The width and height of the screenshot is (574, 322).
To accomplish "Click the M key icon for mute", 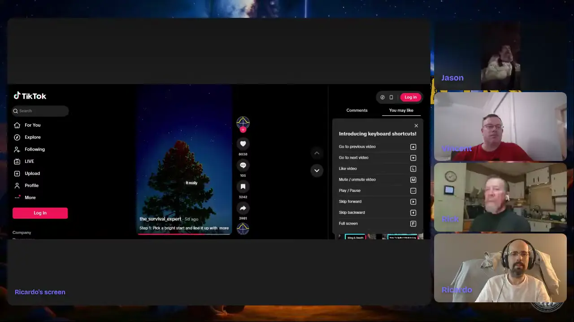I will pyautogui.click(x=413, y=180).
